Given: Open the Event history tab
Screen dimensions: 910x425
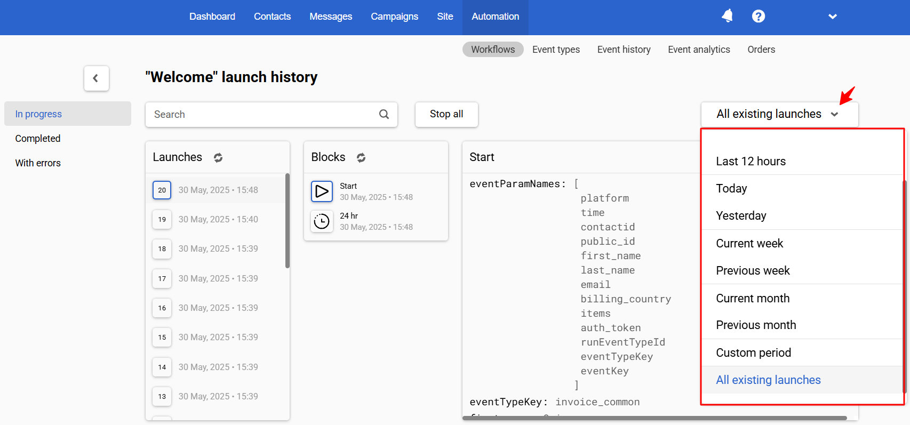Looking at the screenshot, I should click(624, 50).
